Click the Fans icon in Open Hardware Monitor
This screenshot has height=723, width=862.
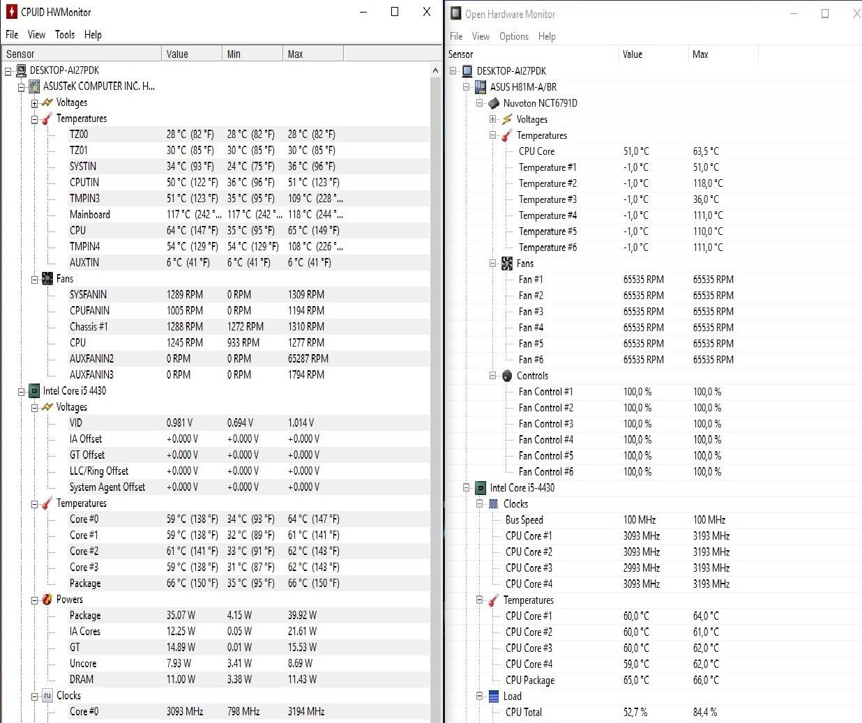[507, 264]
